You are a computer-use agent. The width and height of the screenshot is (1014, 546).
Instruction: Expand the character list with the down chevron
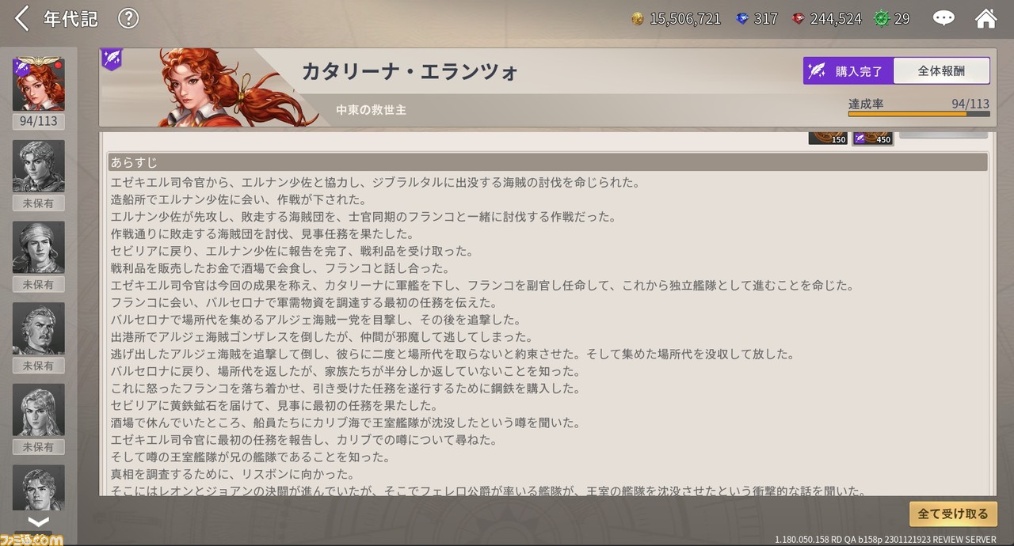[38, 521]
